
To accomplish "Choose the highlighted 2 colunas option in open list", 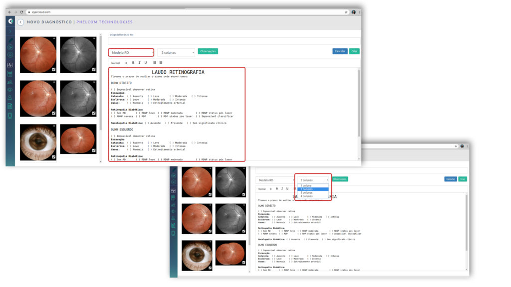I will [313, 189].
